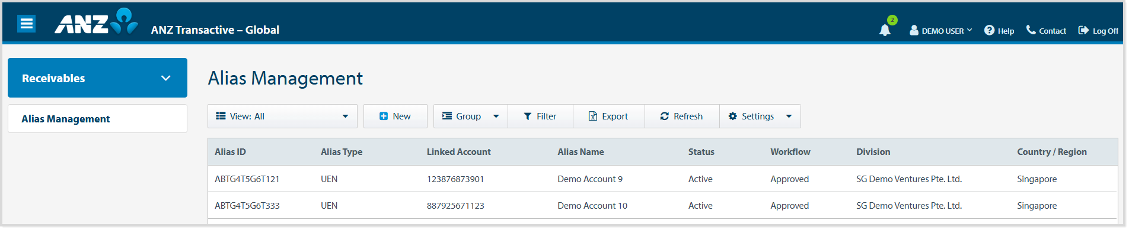This screenshot has width=1129, height=230.
Task: Click the Export button
Action: point(608,116)
